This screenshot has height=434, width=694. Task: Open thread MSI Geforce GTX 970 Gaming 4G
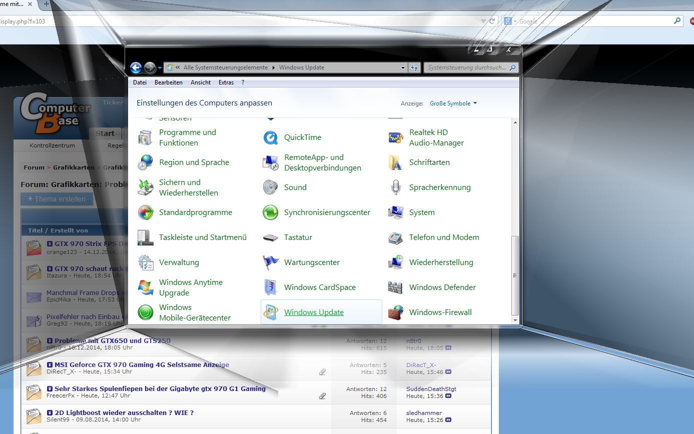142,364
